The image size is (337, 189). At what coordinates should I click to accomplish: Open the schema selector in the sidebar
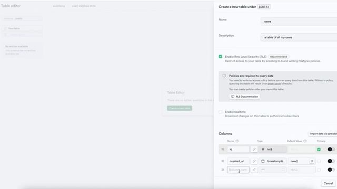[22, 18]
